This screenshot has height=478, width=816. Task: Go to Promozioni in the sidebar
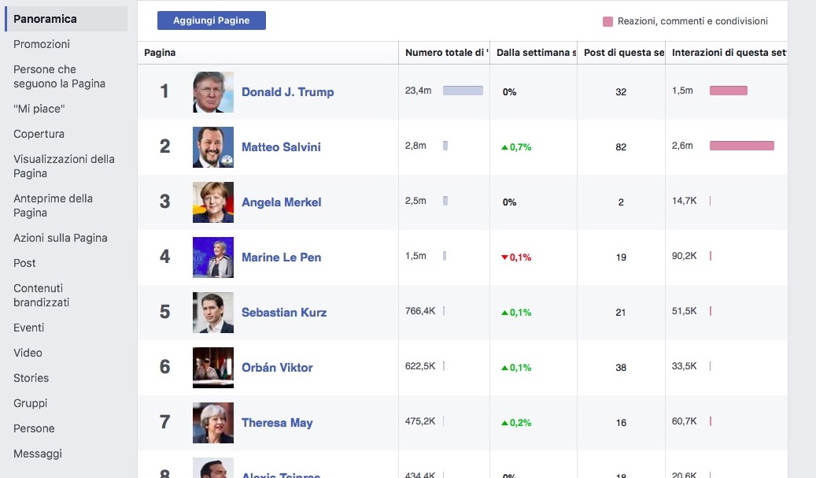click(42, 44)
